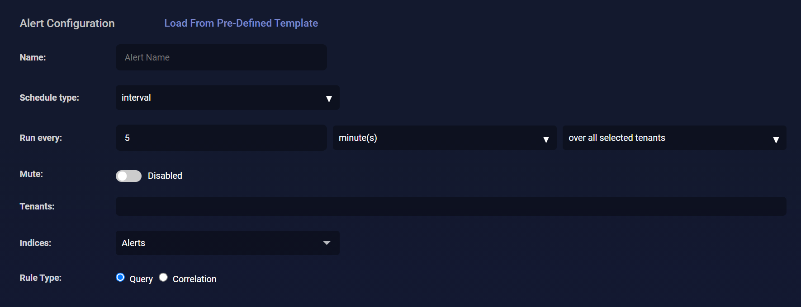This screenshot has width=801, height=307.
Task: Click the arrow icon on interval dropdown
Action: pyautogui.click(x=329, y=99)
